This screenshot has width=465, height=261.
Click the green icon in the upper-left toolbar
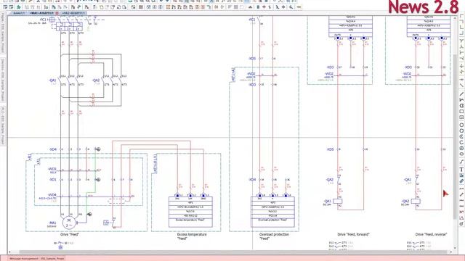tap(19, 7)
